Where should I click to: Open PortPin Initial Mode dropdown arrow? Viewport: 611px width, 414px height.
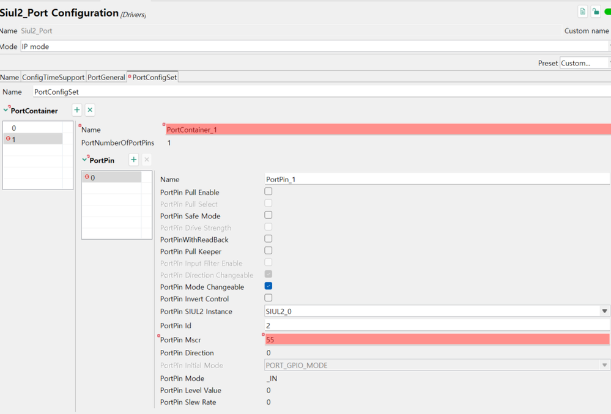604,365
